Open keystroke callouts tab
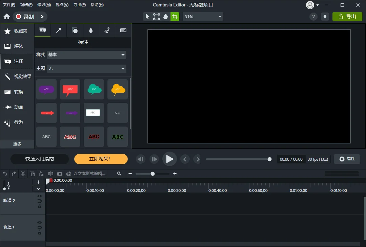 123,30
